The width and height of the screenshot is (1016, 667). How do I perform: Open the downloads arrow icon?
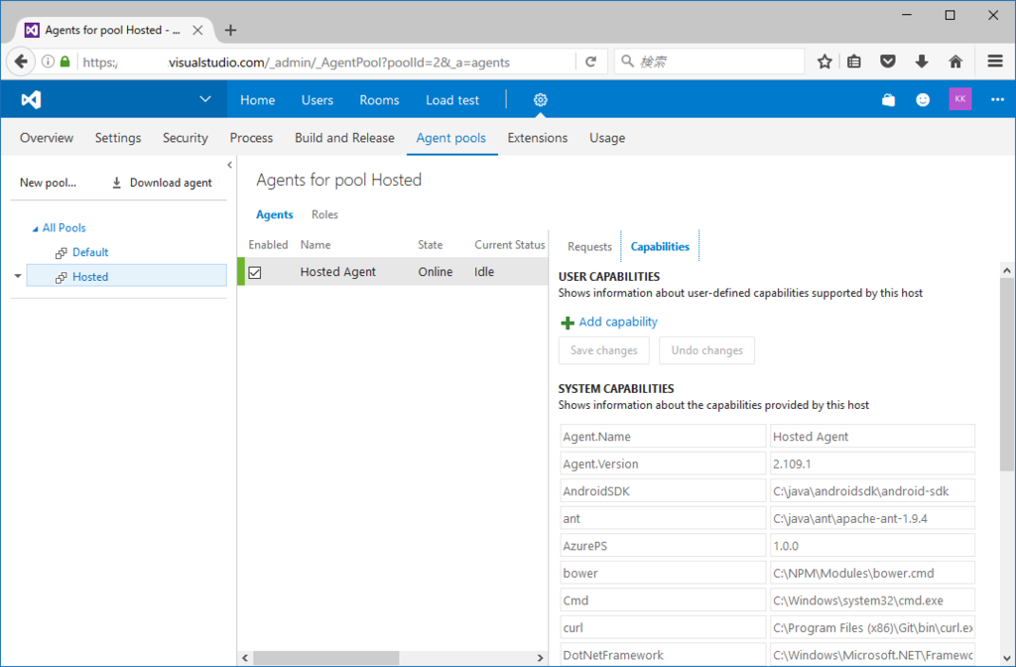click(922, 62)
